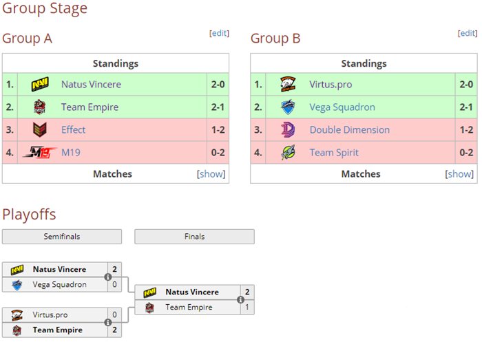The image size is (482, 342).
Task: Edit the Group B section
Action: click(x=467, y=33)
